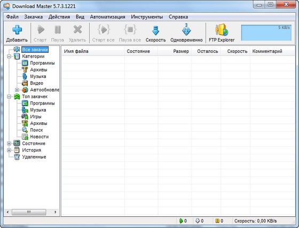Click the Игры gamepad icon

[x=25, y=116]
